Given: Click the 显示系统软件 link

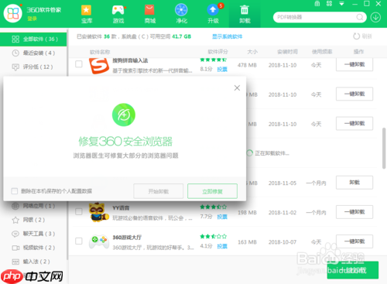Looking at the screenshot, I should 227,36.
